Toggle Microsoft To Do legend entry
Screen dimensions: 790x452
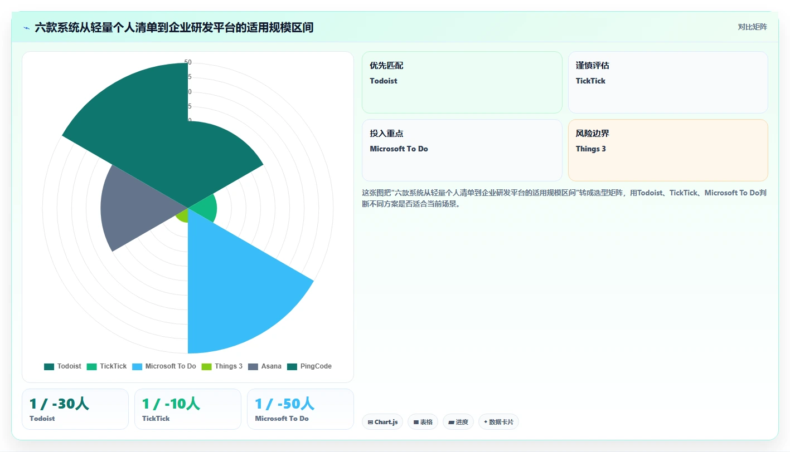164,366
